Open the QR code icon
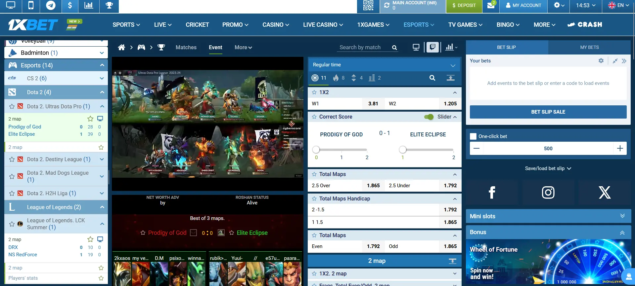635x286 pixels. coord(368,5)
